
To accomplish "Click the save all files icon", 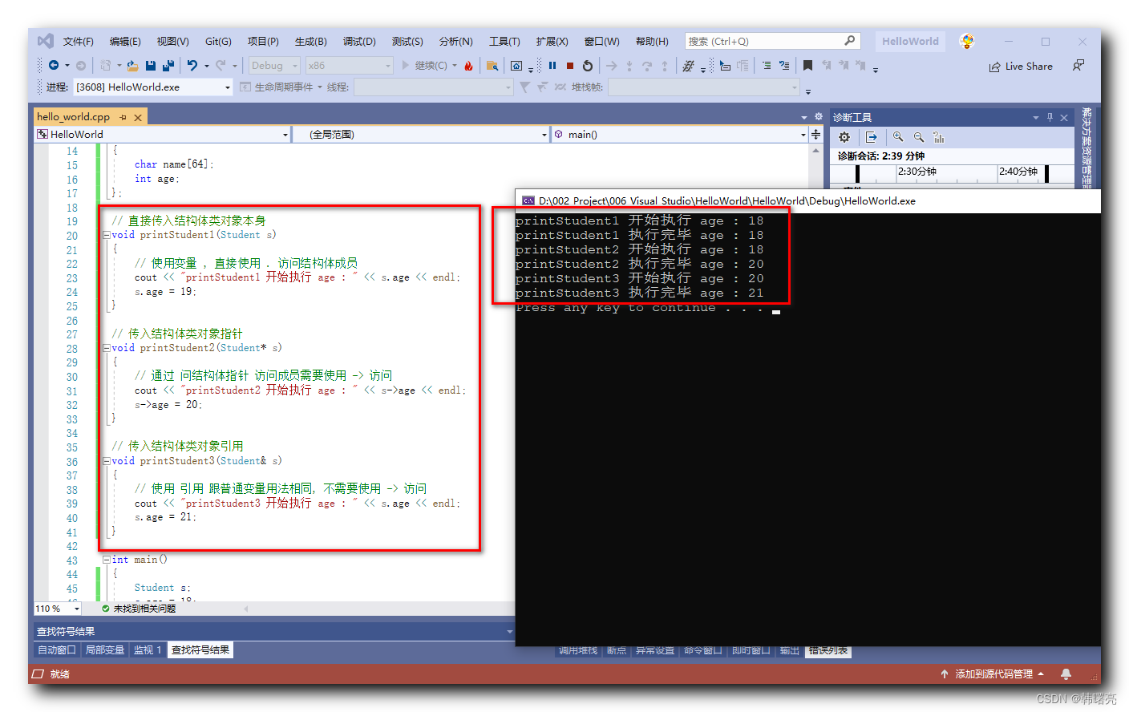I will pyautogui.click(x=168, y=66).
